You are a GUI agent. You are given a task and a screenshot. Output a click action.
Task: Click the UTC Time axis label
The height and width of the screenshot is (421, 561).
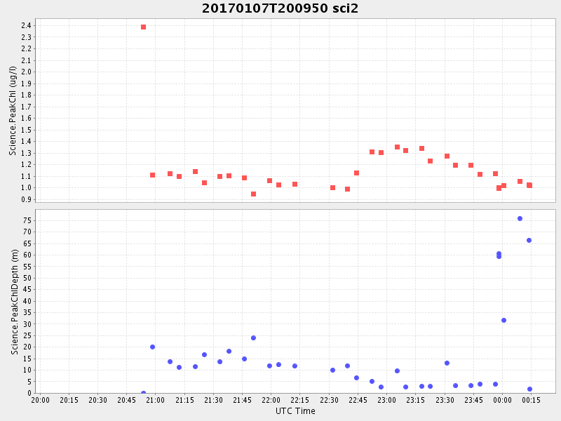[295, 411]
